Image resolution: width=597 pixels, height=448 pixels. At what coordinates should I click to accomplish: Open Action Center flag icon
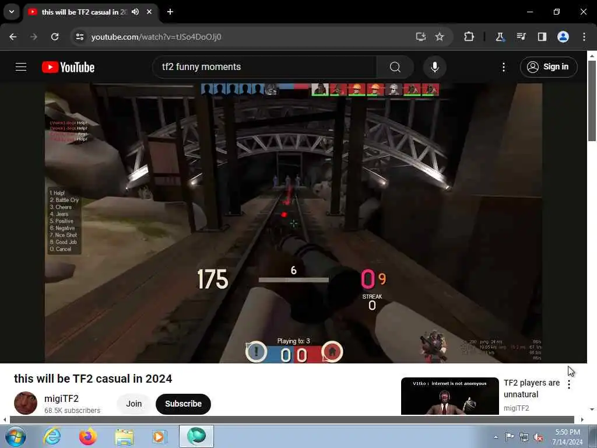coord(510,436)
